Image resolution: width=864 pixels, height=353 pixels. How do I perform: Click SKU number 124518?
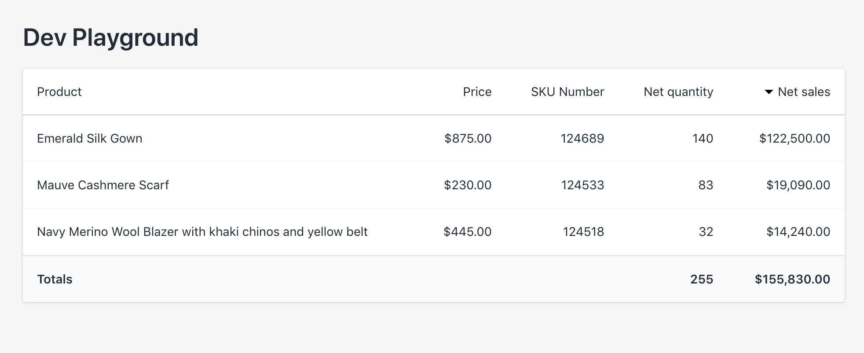[583, 232]
